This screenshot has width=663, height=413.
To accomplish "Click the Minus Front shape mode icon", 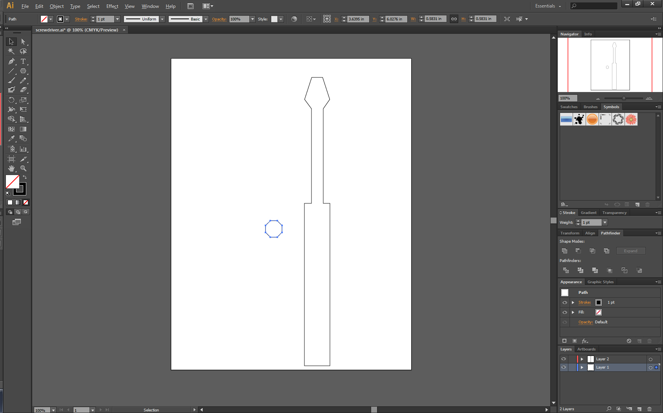I will (x=578, y=251).
